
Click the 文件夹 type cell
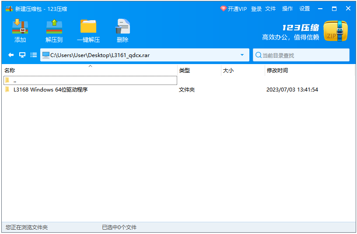pyautogui.click(x=187, y=90)
